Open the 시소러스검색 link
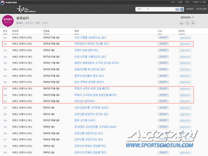 click(x=201, y=9)
